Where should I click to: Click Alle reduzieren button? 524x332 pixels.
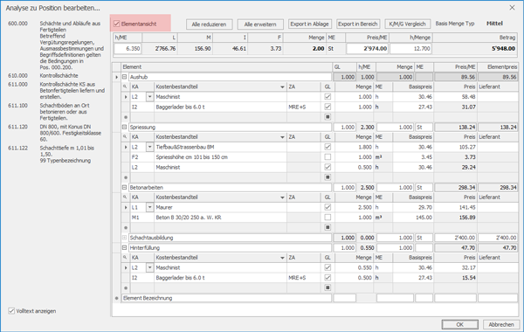point(209,24)
